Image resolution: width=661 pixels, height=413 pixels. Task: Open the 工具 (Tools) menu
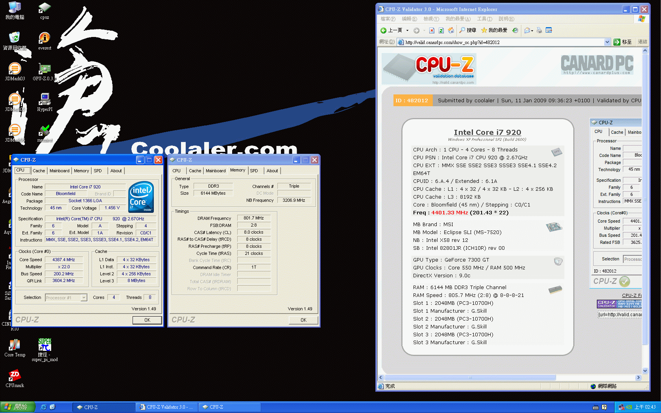click(484, 19)
